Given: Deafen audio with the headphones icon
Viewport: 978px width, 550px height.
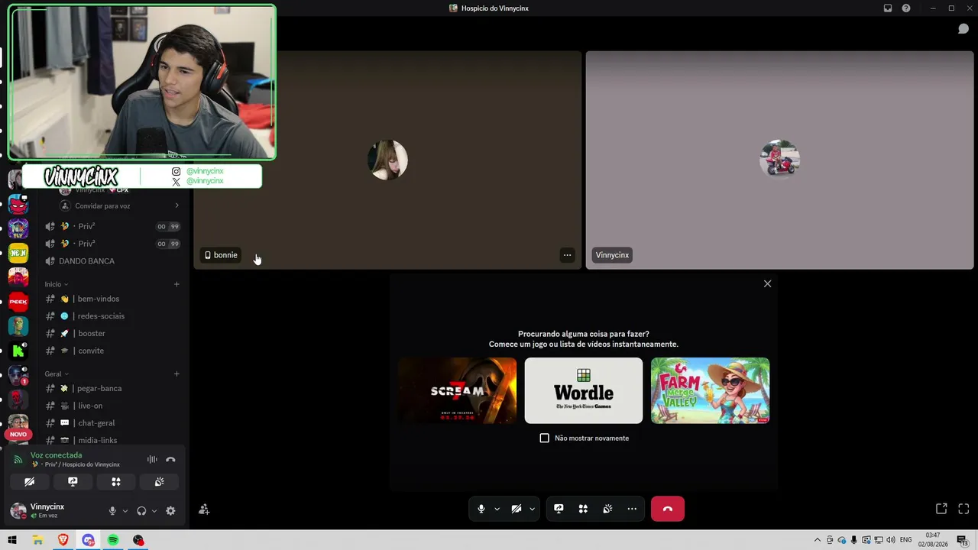Looking at the screenshot, I should click(141, 511).
